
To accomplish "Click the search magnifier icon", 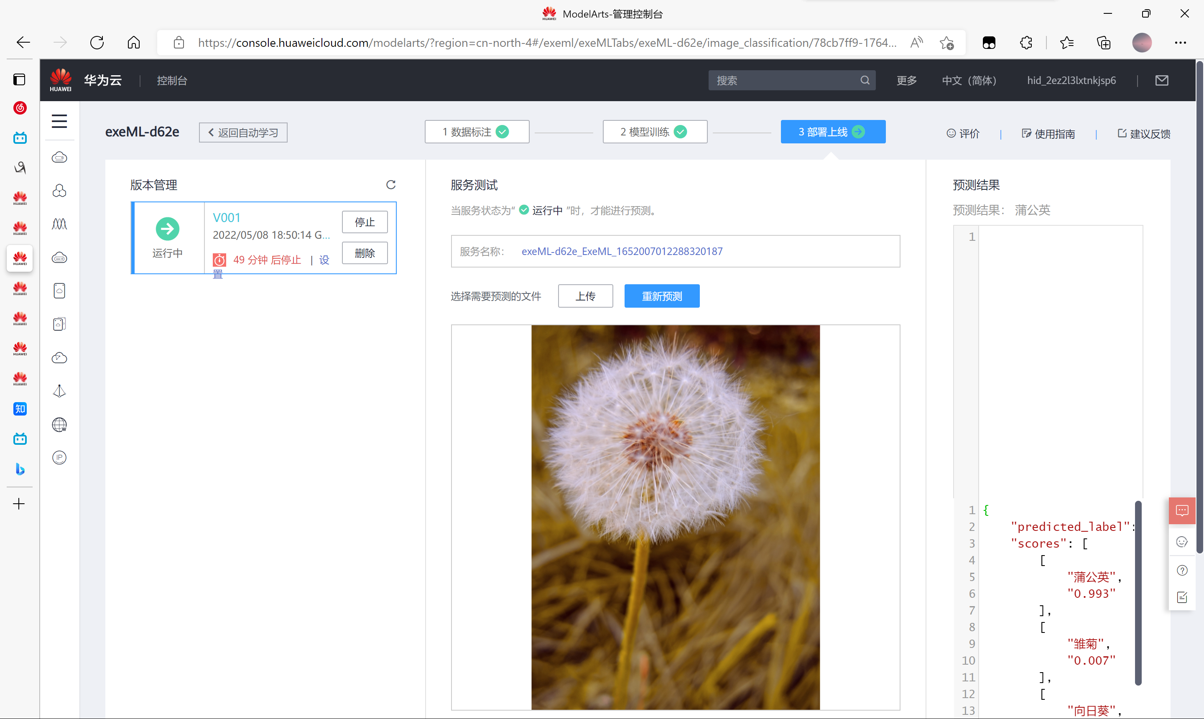I will [x=865, y=80].
